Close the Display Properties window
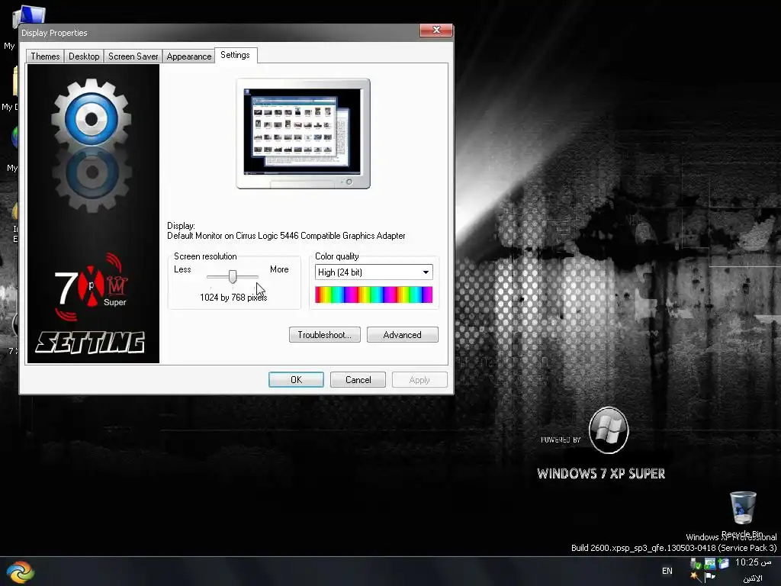 [x=436, y=30]
